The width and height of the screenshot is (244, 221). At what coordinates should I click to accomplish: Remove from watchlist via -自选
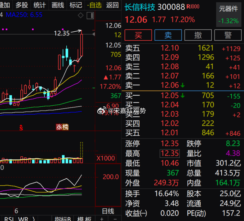point(94,5)
